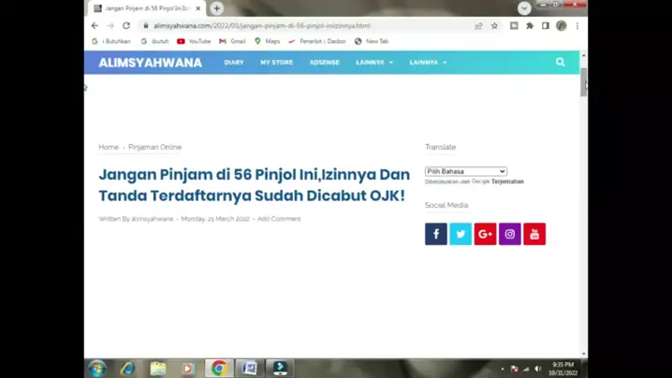The width and height of the screenshot is (672, 378).
Task: Bookmark this page with star icon
Action: pyautogui.click(x=494, y=26)
